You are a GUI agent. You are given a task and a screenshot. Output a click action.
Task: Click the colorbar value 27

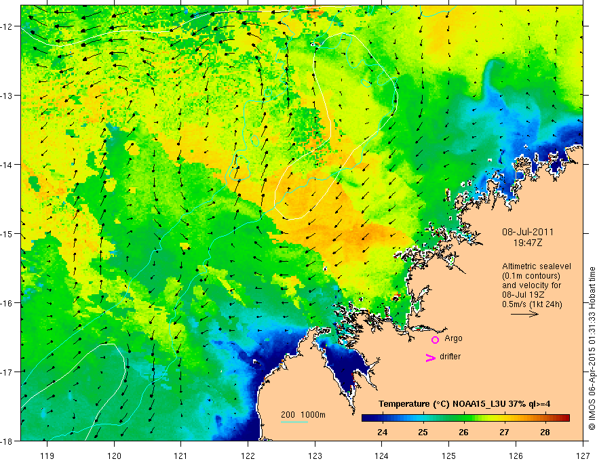point(504,432)
